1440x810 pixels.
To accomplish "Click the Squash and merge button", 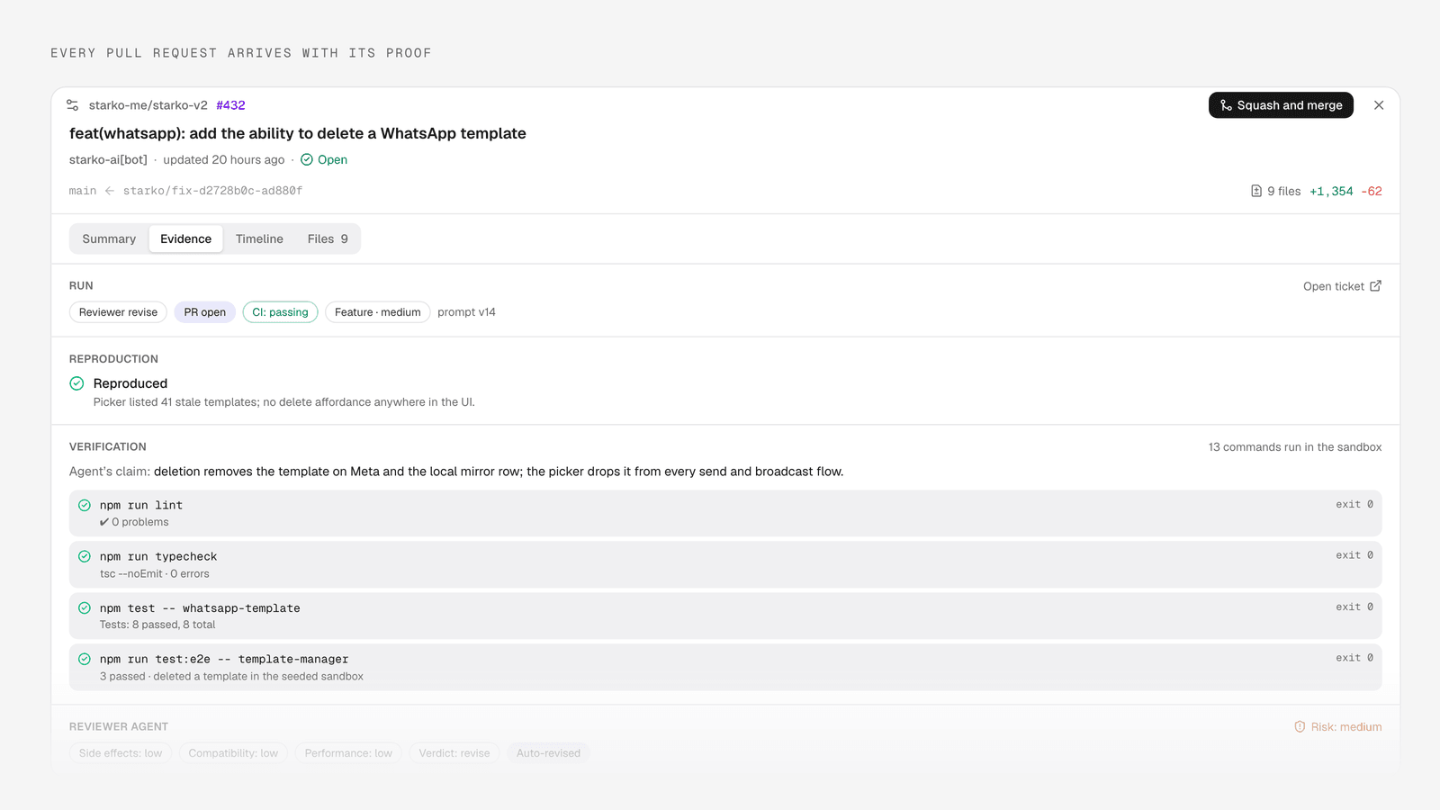I will [1281, 105].
